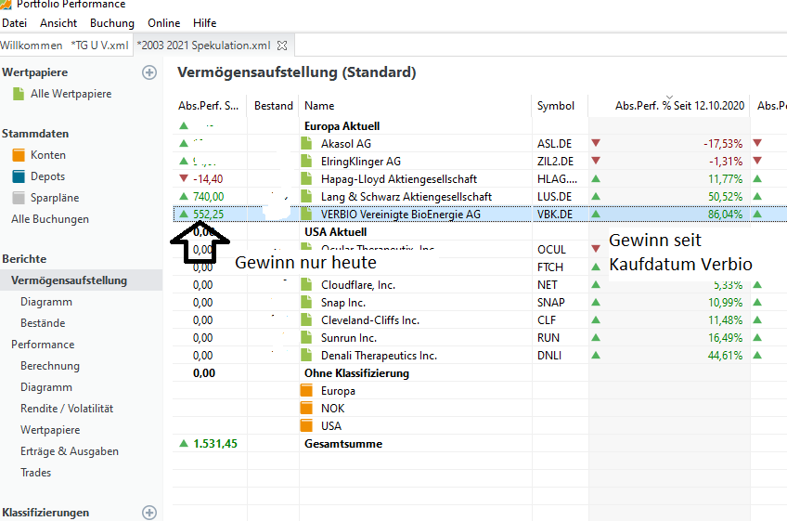The height and width of the screenshot is (521, 787).
Task: Click the orange Konten icon
Action: (19, 155)
